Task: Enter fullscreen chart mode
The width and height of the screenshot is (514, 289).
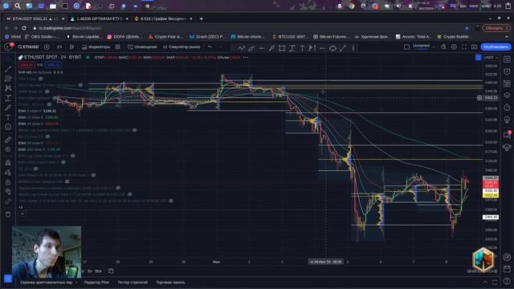Action: pos(464,47)
